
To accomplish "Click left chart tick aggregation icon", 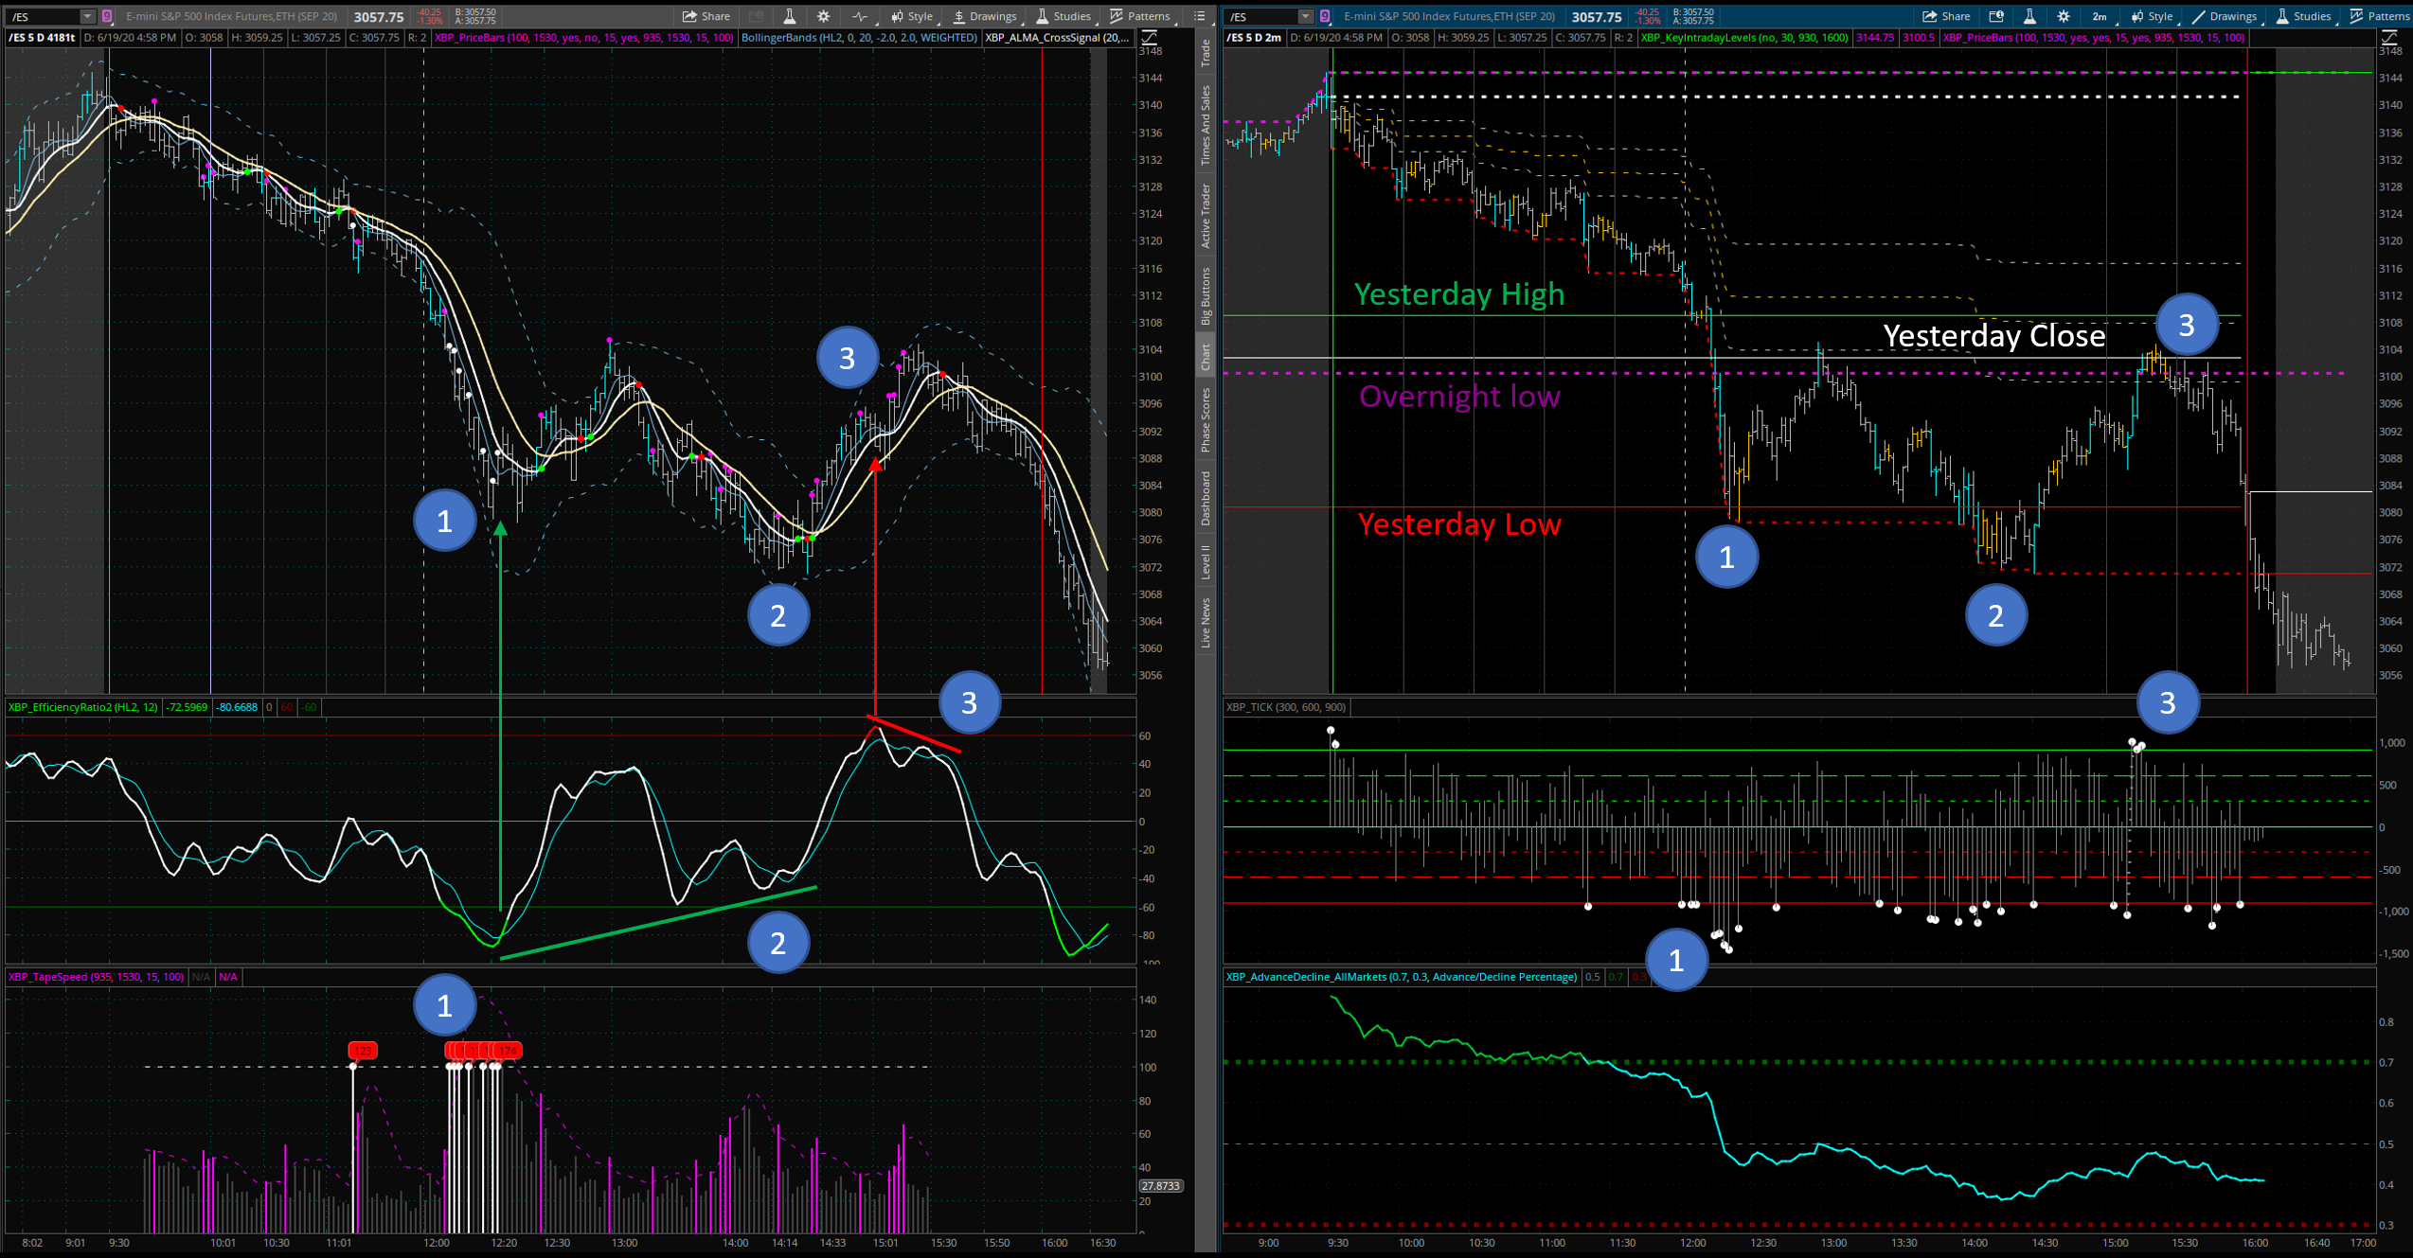I will [x=859, y=16].
